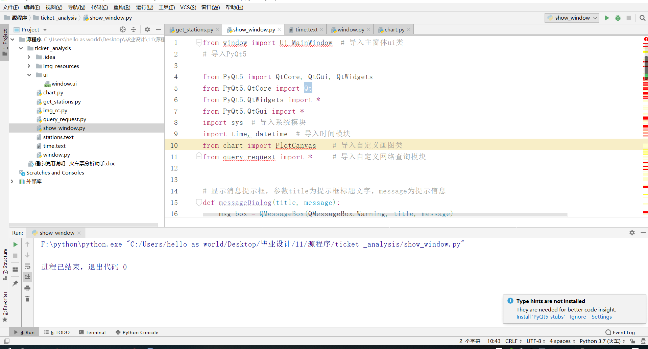This screenshot has height=349, width=648.
Task: Print the Run console output
Action: [27, 288]
